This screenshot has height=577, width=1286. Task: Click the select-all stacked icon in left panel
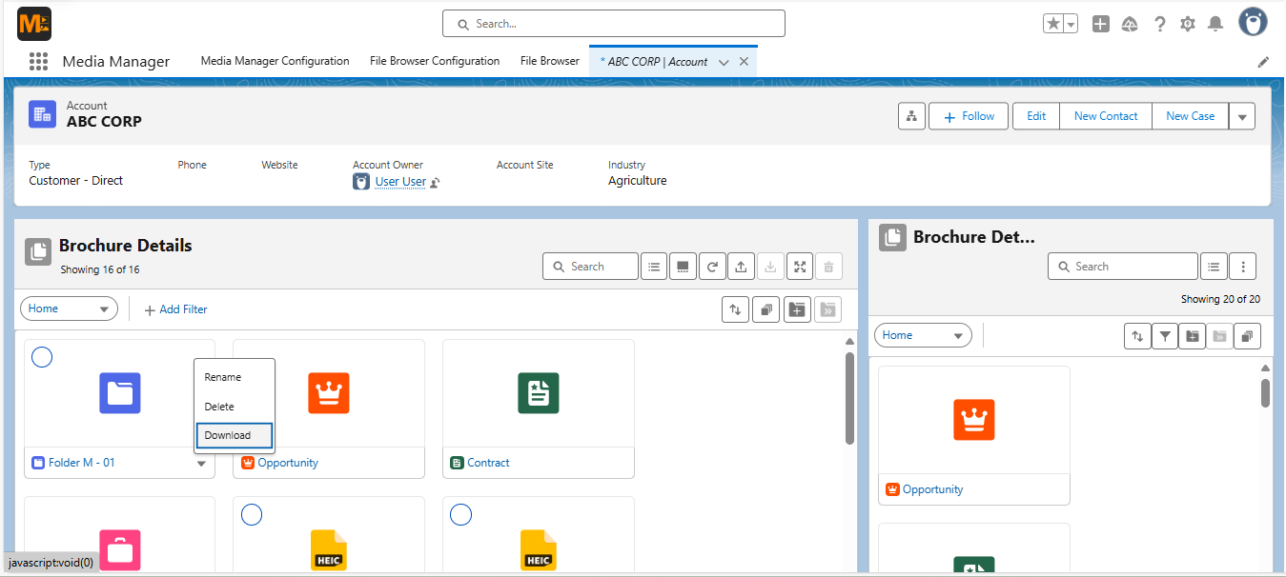coord(766,309)
